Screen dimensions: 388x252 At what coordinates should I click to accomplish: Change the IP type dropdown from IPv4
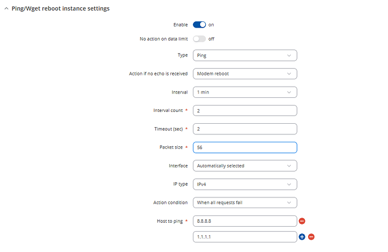coord(245,184)
